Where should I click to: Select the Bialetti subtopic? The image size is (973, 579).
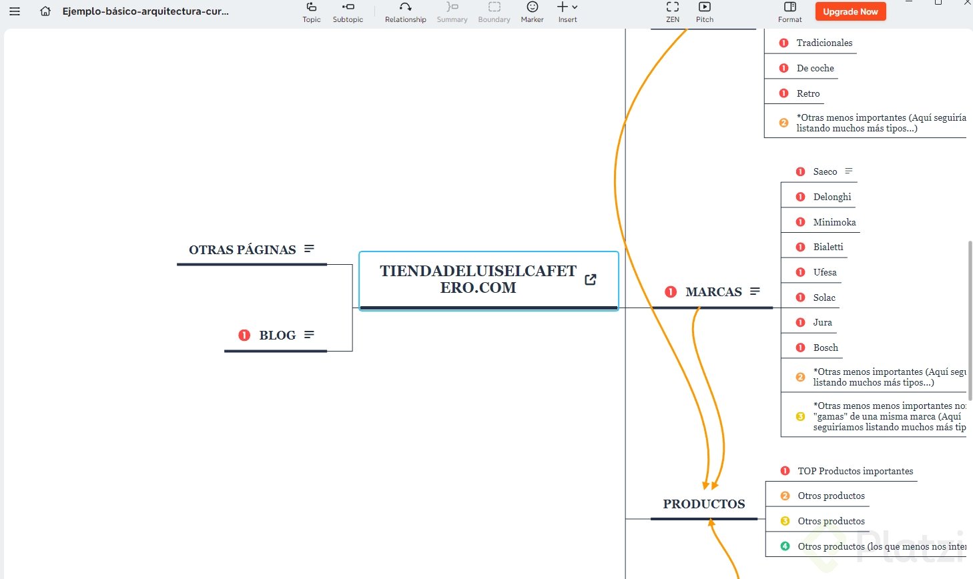(828, 247)
